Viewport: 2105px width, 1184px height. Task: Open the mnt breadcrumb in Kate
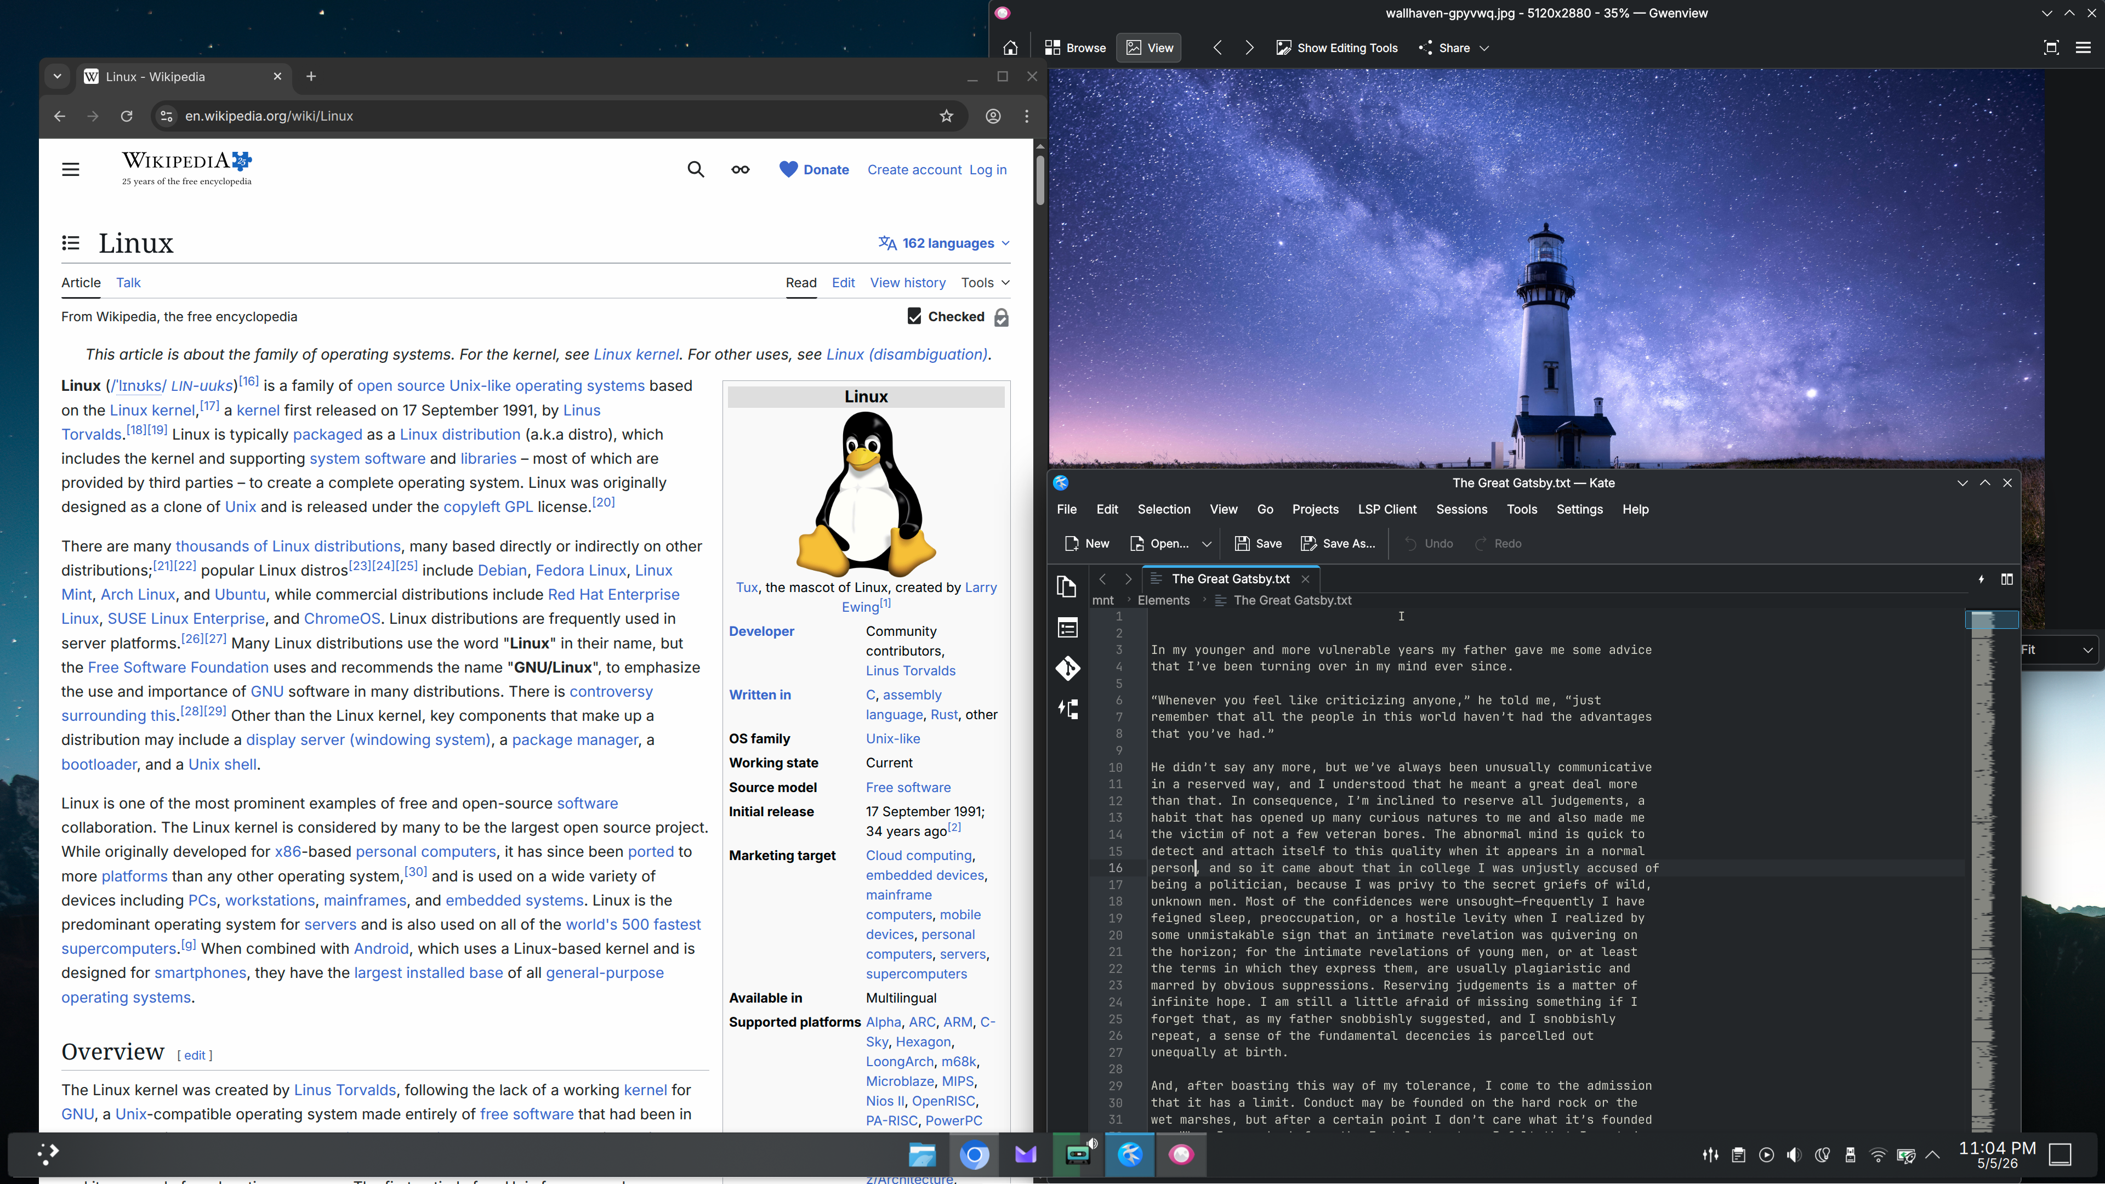[x=1102, y=601]
